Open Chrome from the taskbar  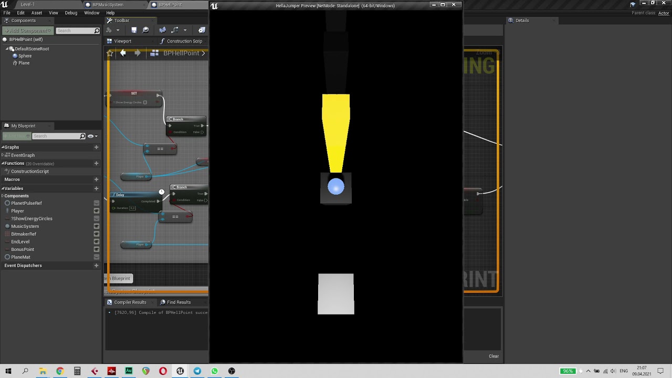(60, 371)
